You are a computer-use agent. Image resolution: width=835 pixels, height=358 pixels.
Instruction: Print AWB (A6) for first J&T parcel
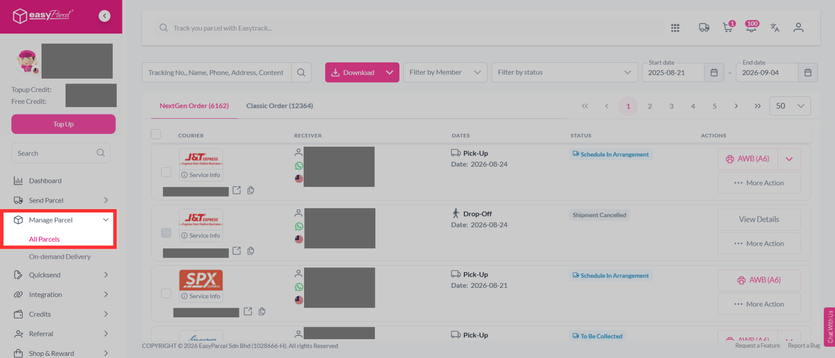pyautogui.click(x=748, y=159)
